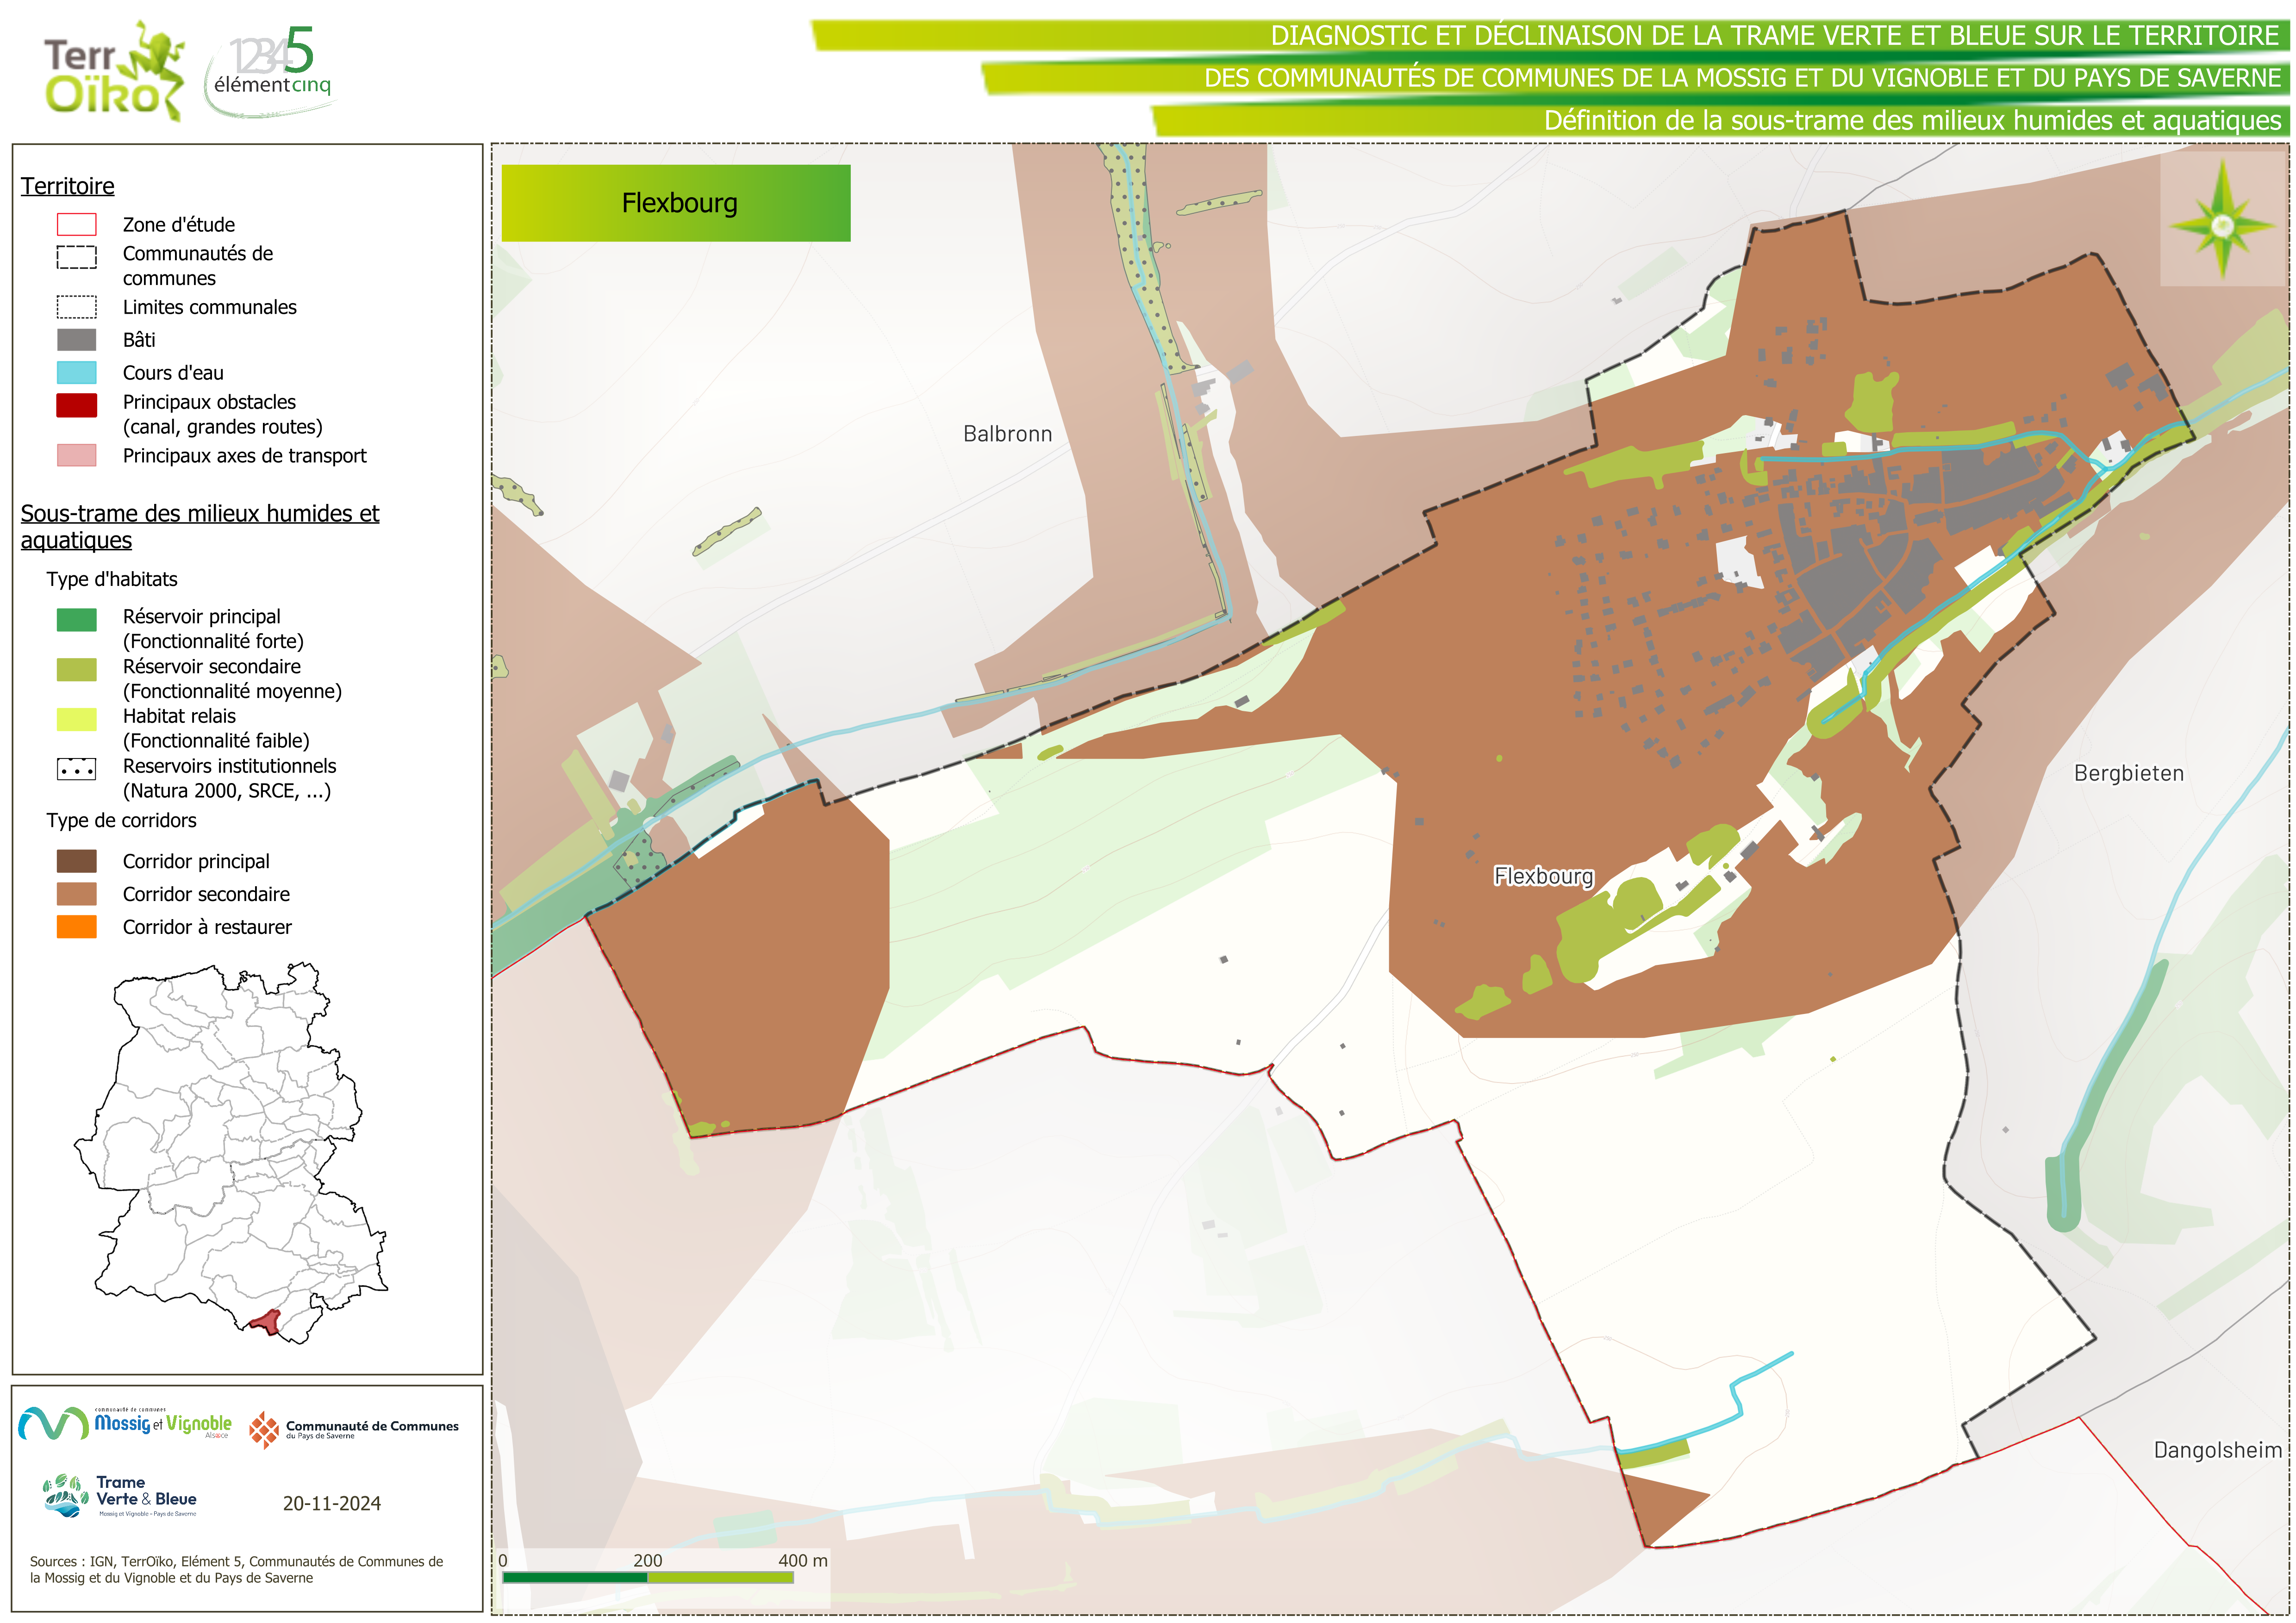
Task: Click the Cours d'eau blue swatch
Action: tap(77, 373)
